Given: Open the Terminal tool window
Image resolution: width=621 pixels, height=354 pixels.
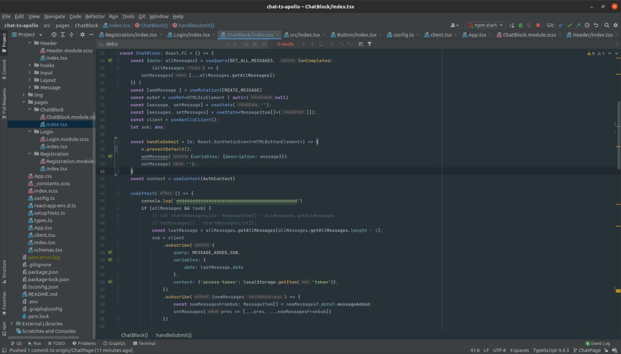Looking at the screenshot, I should [x=144, y=343].
